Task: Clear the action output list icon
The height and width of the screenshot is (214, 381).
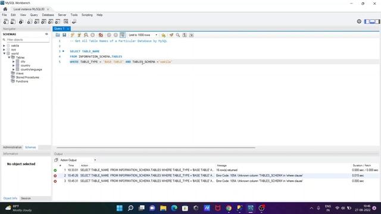Action: click(x=56, y=160)
